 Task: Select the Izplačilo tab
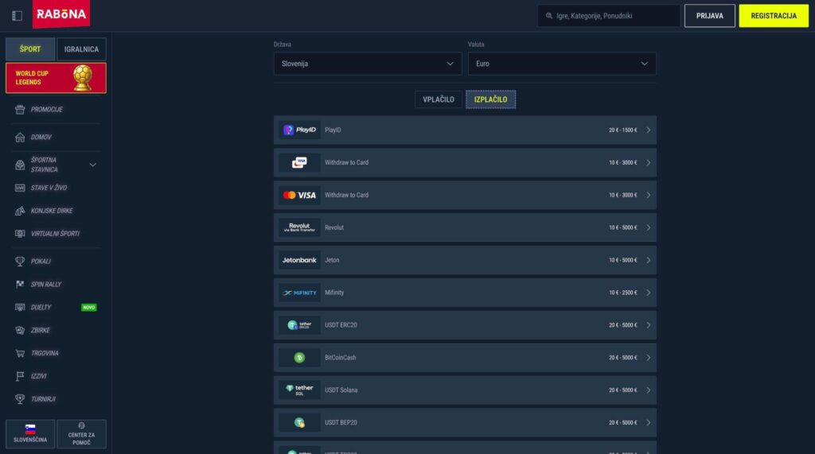pos(490,99)
